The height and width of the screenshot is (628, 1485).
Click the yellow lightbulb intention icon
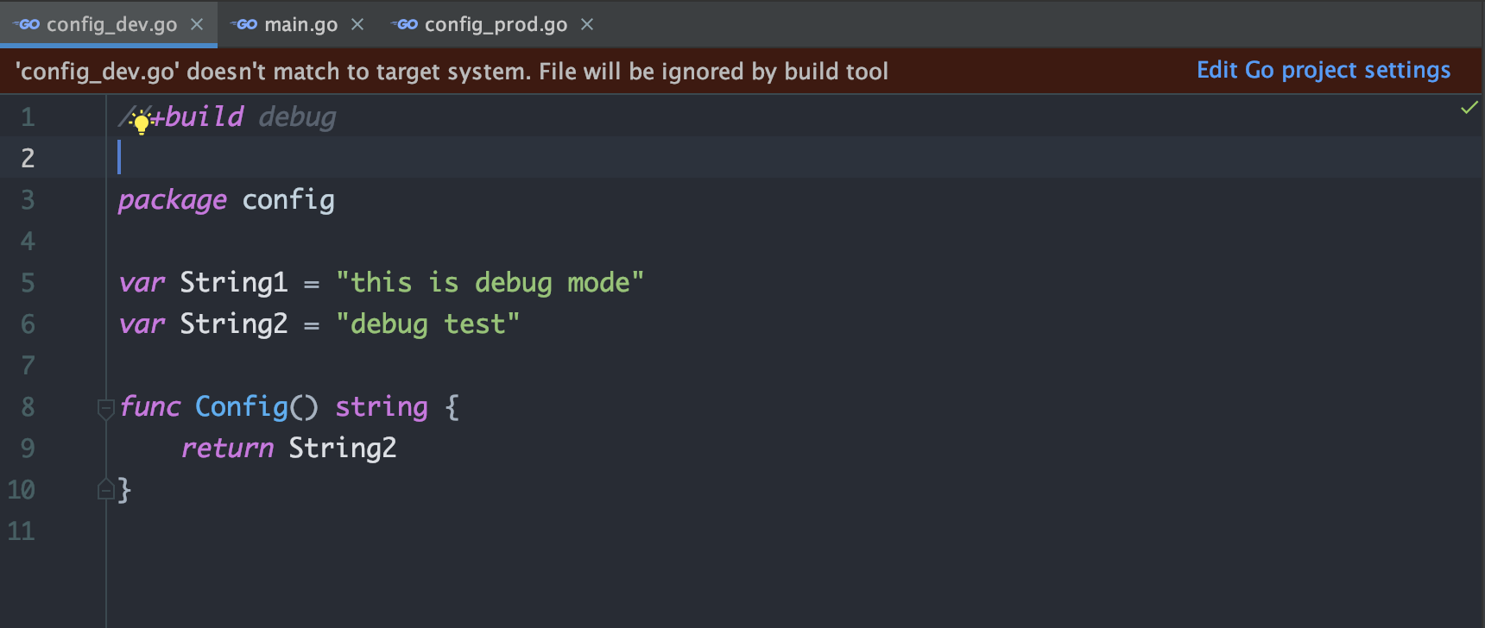142,123
